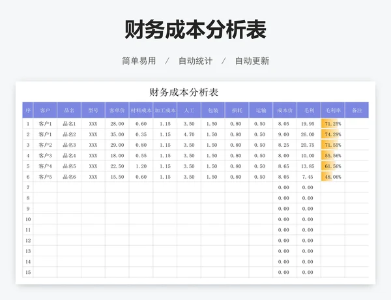Select the 品名3 cell
This screenshot has height=300, width=391.
click(69, 145)
